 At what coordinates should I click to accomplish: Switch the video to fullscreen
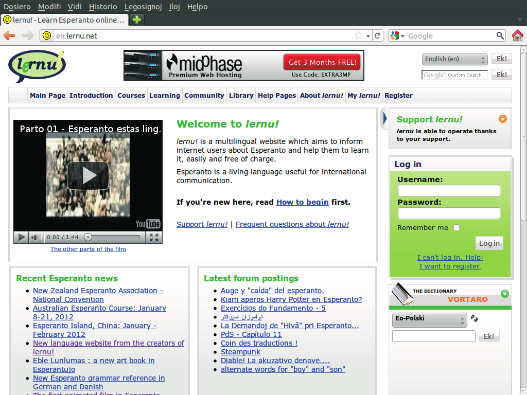[x=154, y=238]
